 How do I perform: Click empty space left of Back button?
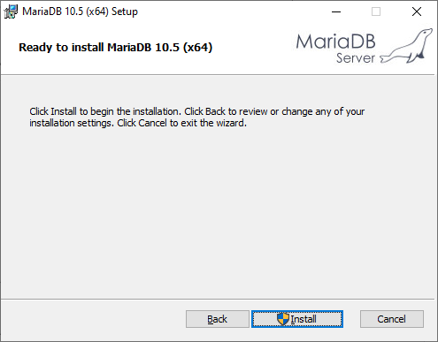[x=93, y=319]
